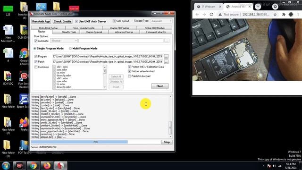Browse for the Program file
Viewport: 302px width, 170px height.
pos(166,57)
